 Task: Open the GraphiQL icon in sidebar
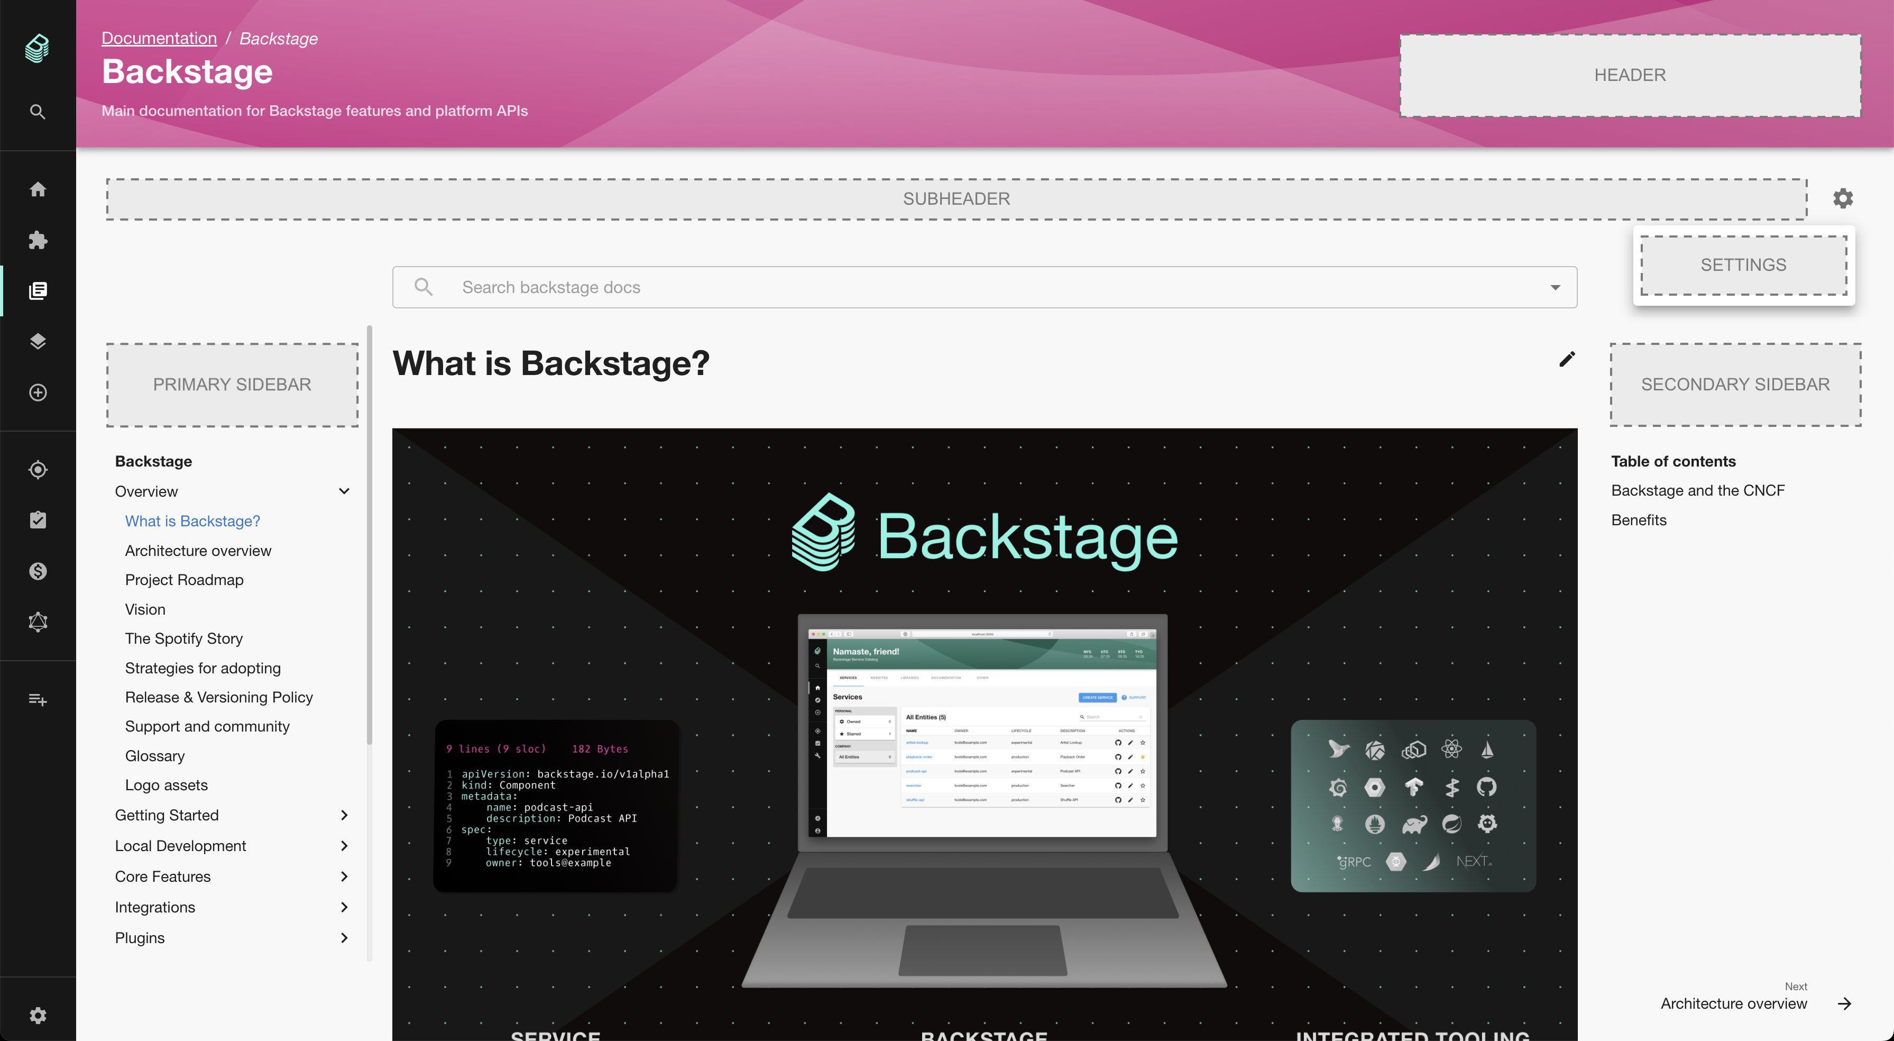pyautogui.click(x=38, y=622)
